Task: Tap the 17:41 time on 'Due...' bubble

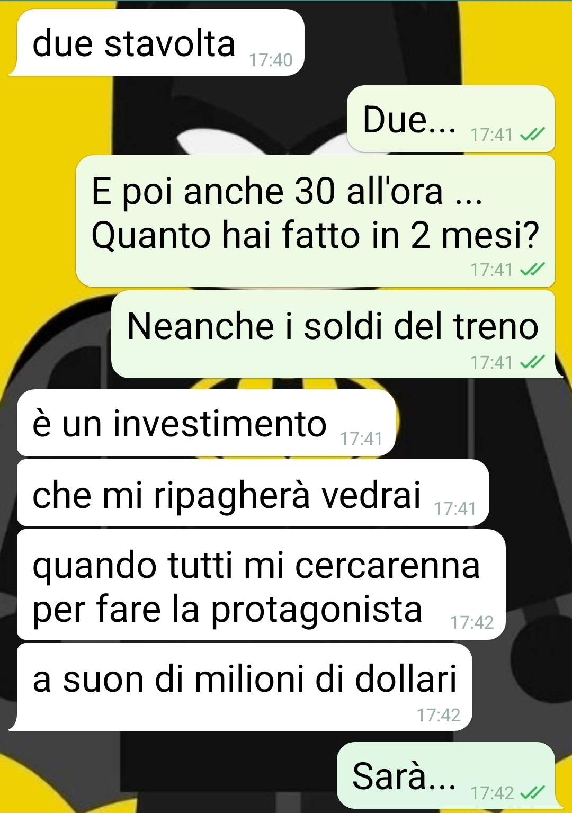Action: click(x=491, y=135)
